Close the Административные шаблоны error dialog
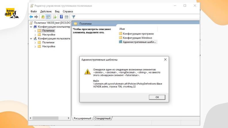Image resolution: width=228 pixels, height=128 pixels. [x=165, y=59]
